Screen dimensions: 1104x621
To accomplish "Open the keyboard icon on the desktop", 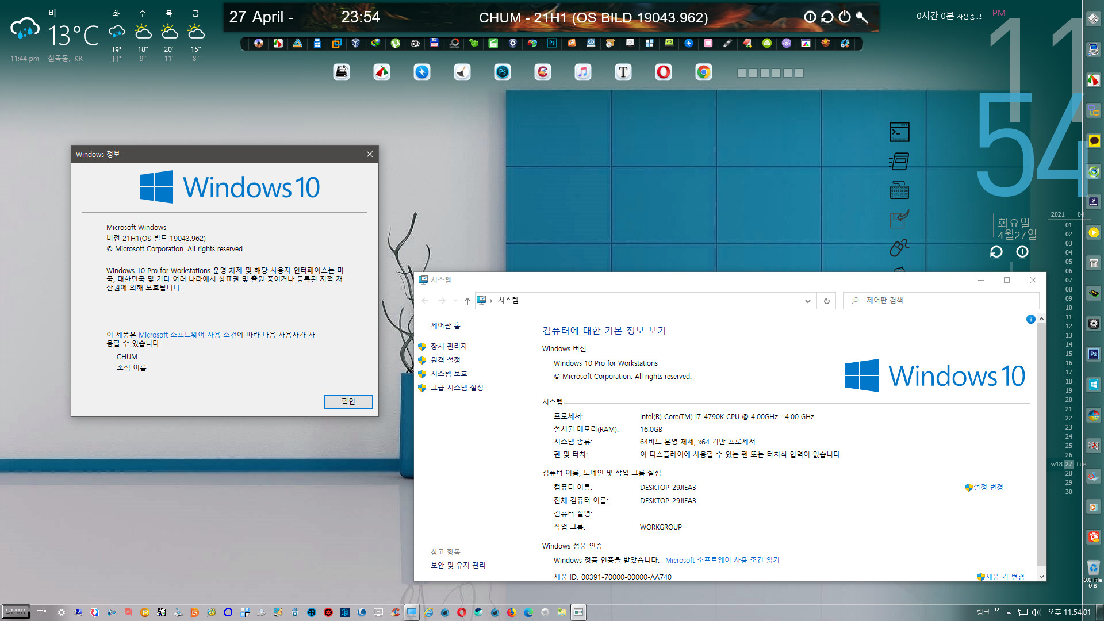I will click(899, 190).
